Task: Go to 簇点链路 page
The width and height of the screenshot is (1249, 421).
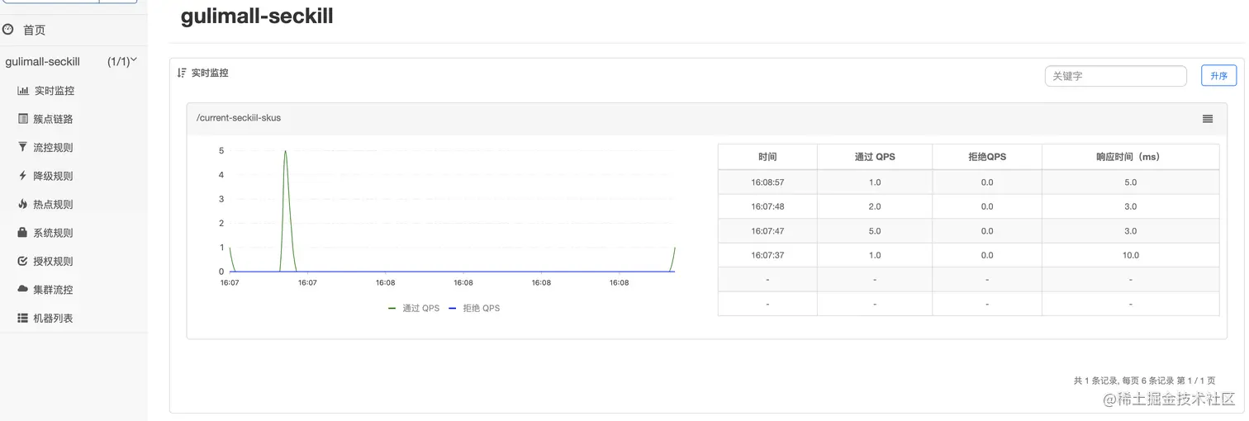Action: 53,119
